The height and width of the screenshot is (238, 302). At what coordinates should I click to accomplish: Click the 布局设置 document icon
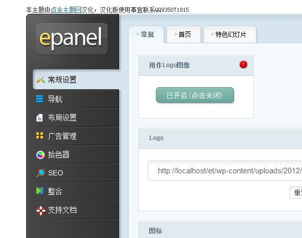coord(39,118)
